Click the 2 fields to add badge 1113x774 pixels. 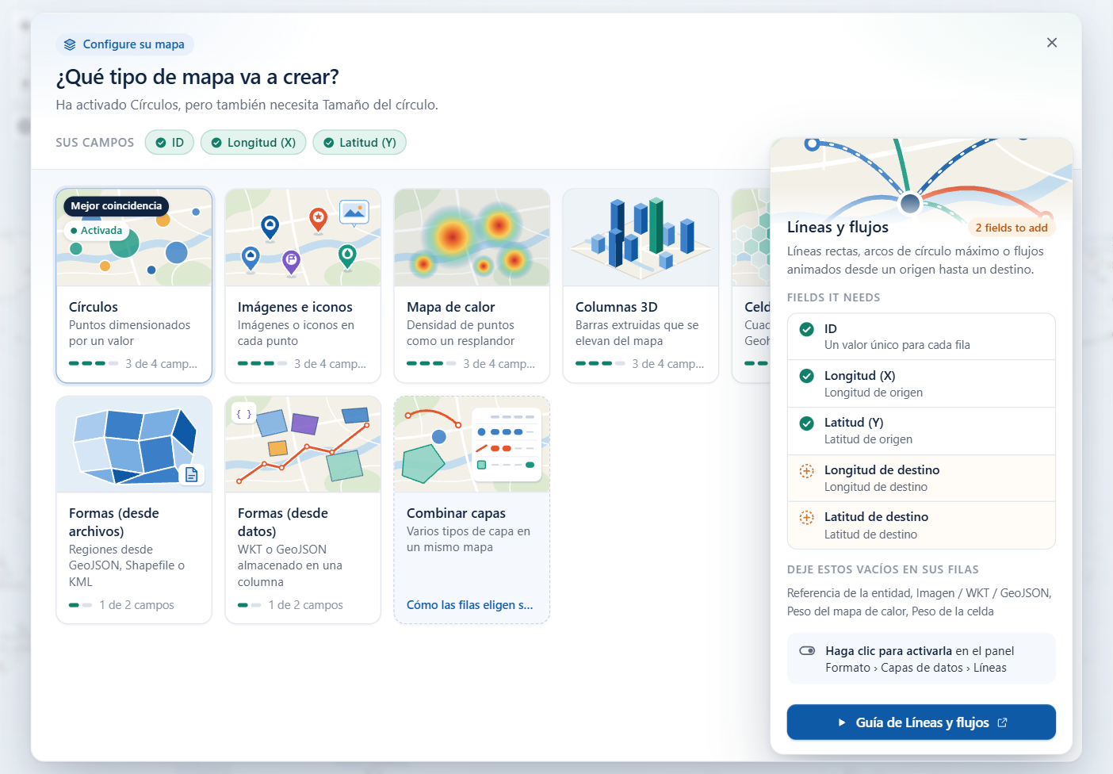1012,228
